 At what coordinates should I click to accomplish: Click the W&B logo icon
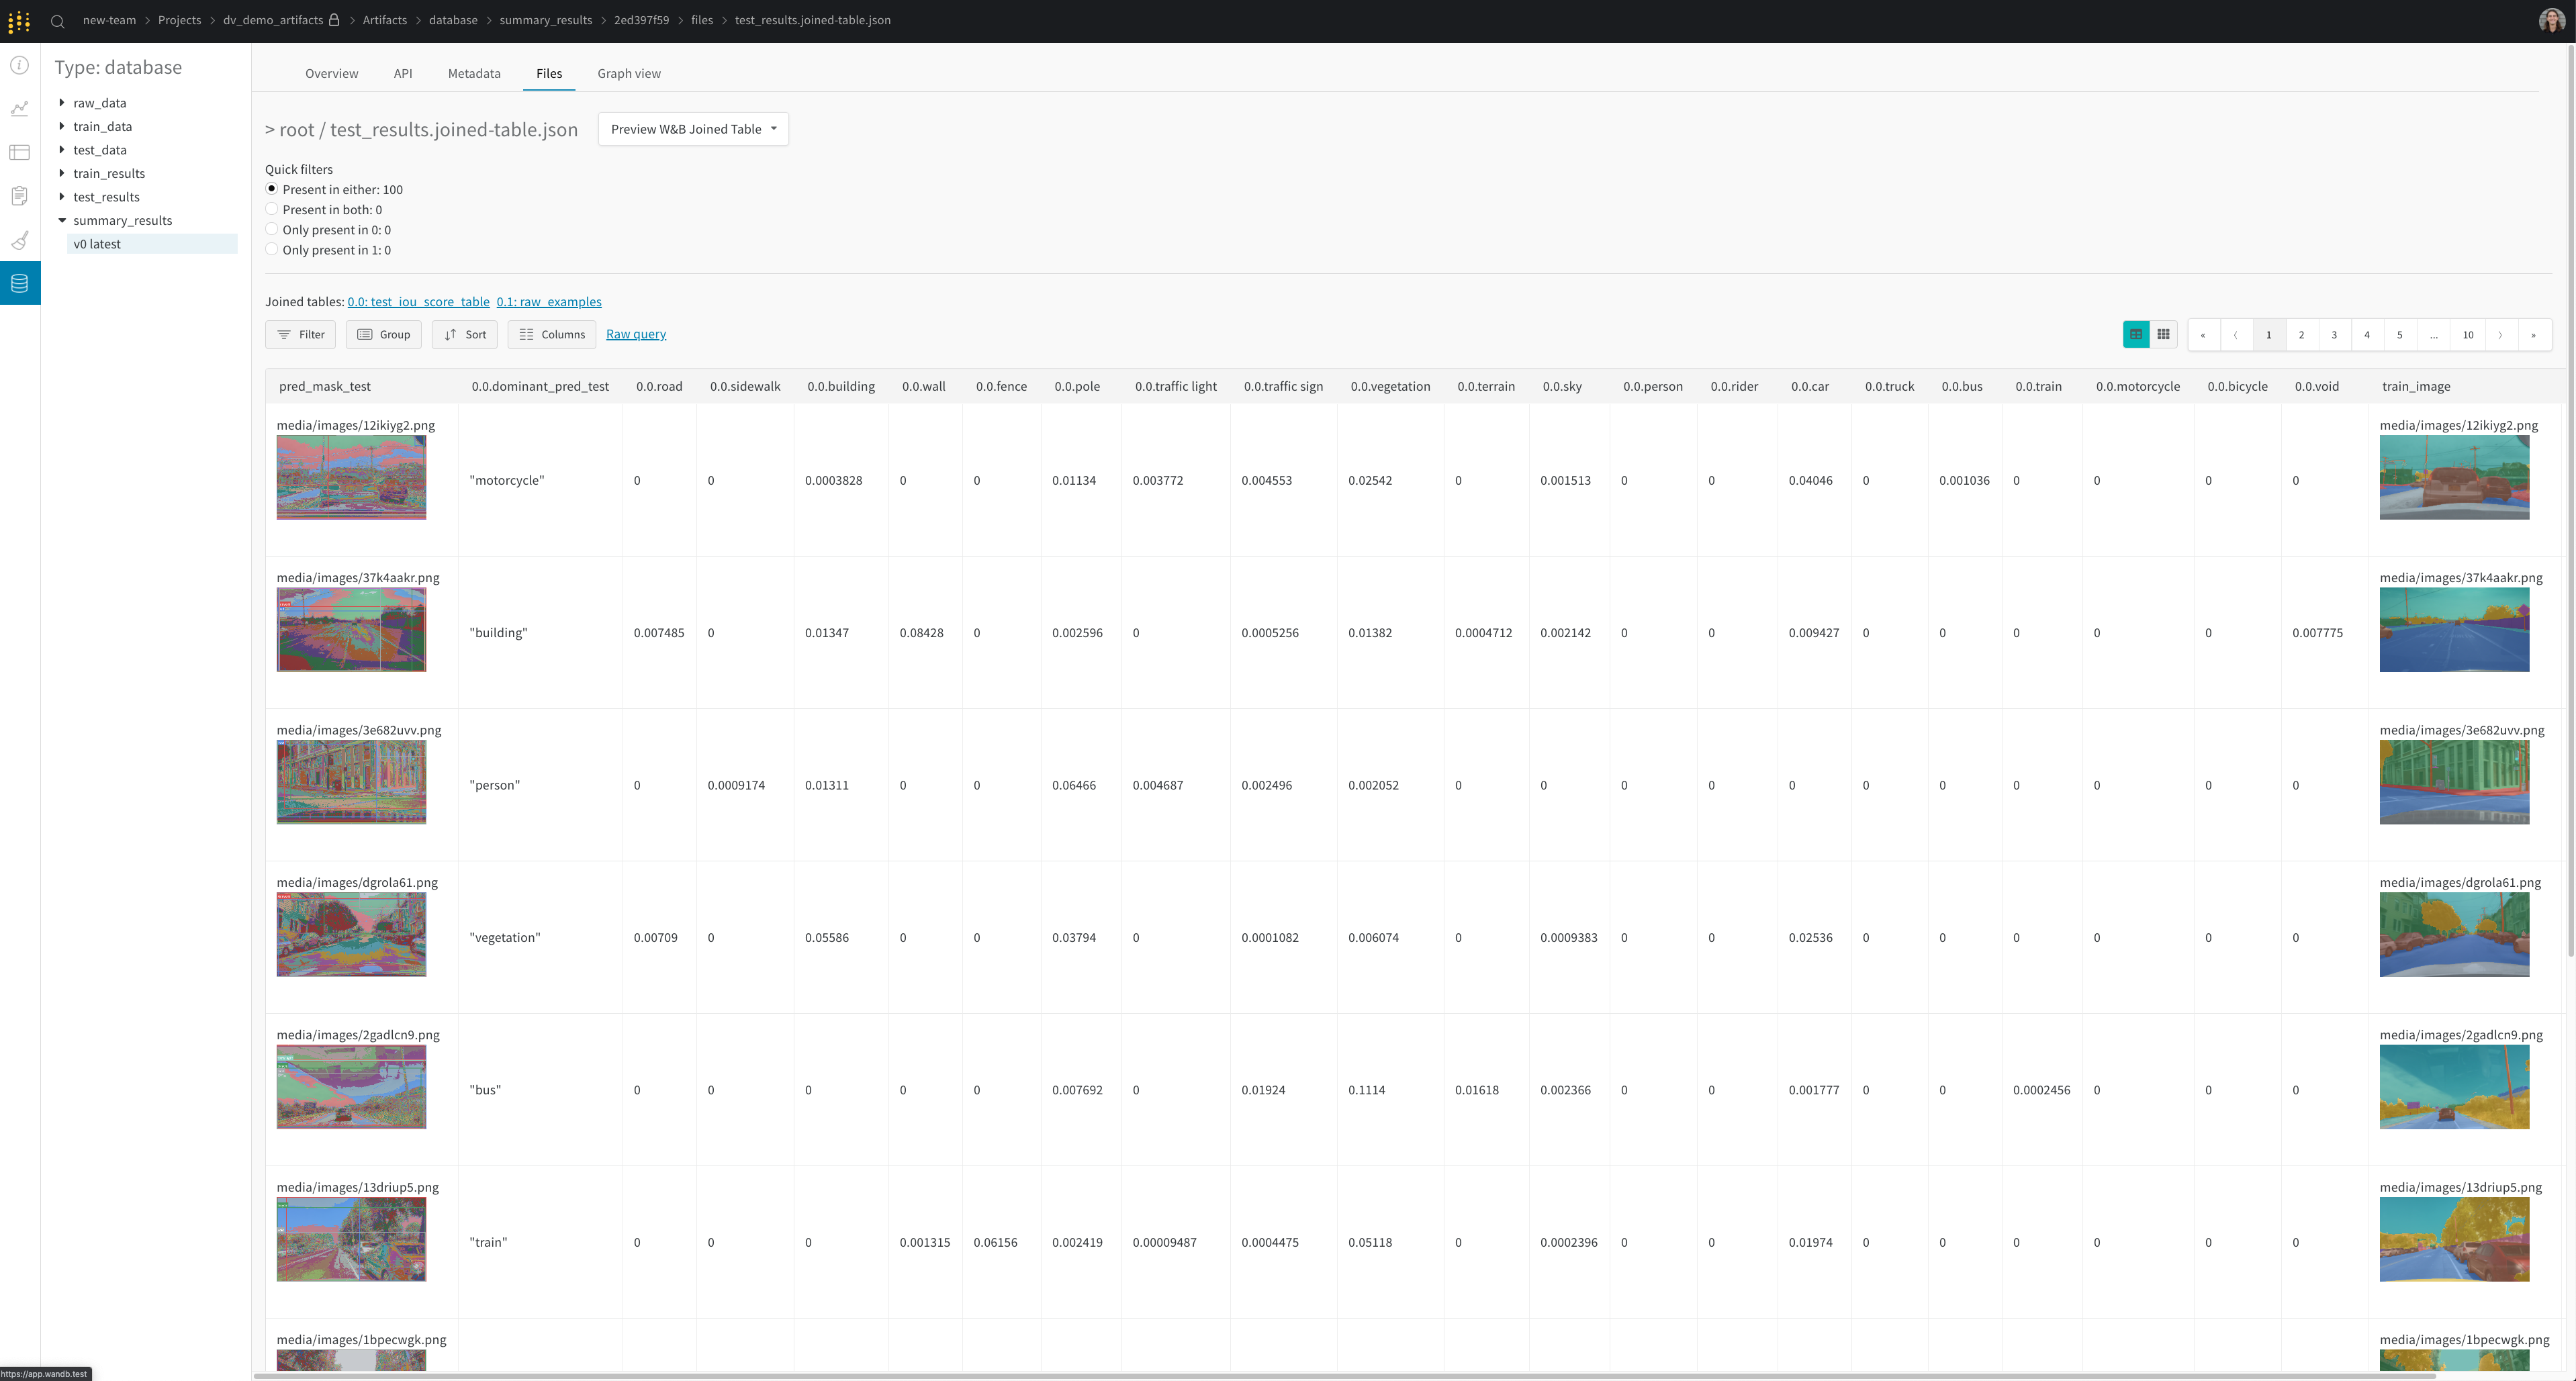[x=19, y=21]
